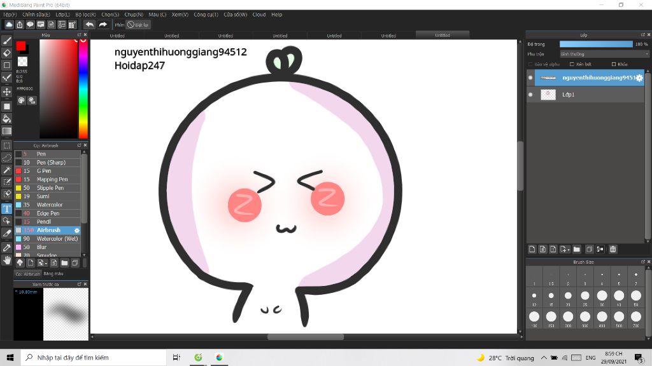Open settings gear of nguyenthihuonggiang layer
Screen dimensions: 652x366
pos(639,78)
